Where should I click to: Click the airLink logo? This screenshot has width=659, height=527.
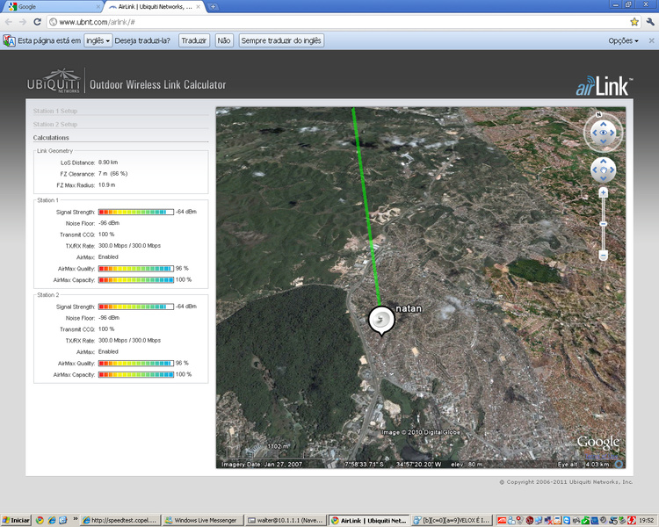pyautogui.click(x=604, y=86)
